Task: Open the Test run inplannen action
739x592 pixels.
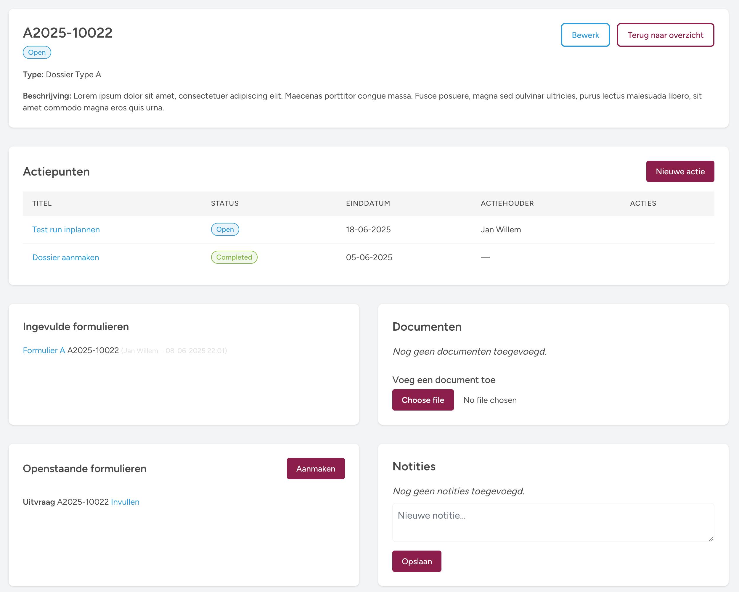Action: click(x=66, y=229)
